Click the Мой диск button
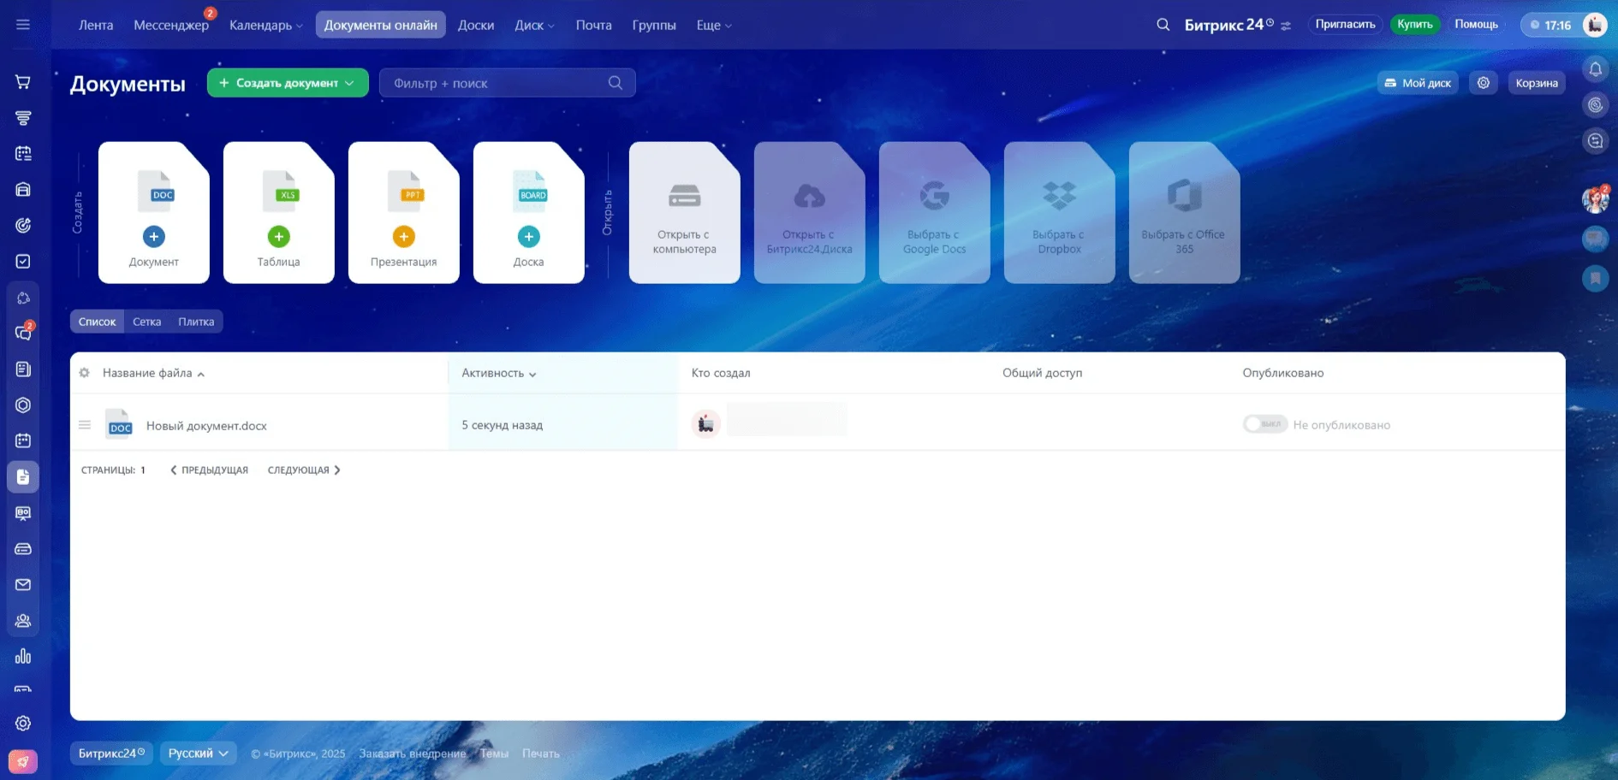Viewport: 1618px width, 780px height. point(1418,83)
